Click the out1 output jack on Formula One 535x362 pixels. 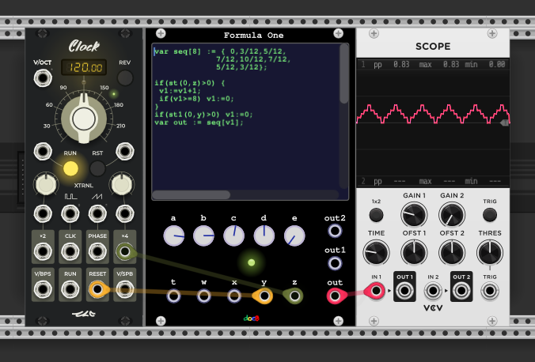pyautogui.click(x=334, y=263)
